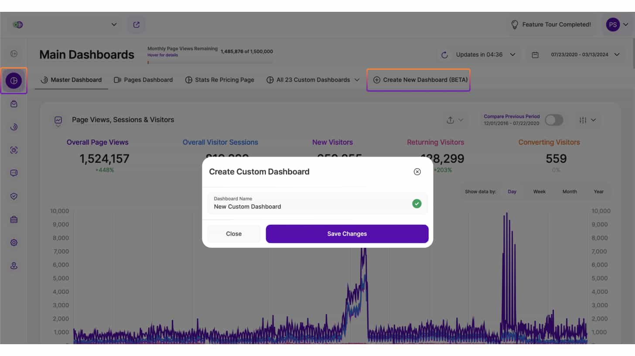Click the shield checkmark sidebar icon
Screen dimensions: 635x356
(x=14, y=196)
